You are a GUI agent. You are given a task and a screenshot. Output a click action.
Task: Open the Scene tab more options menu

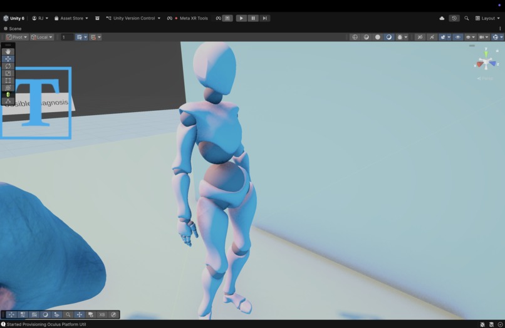[500, 29]
